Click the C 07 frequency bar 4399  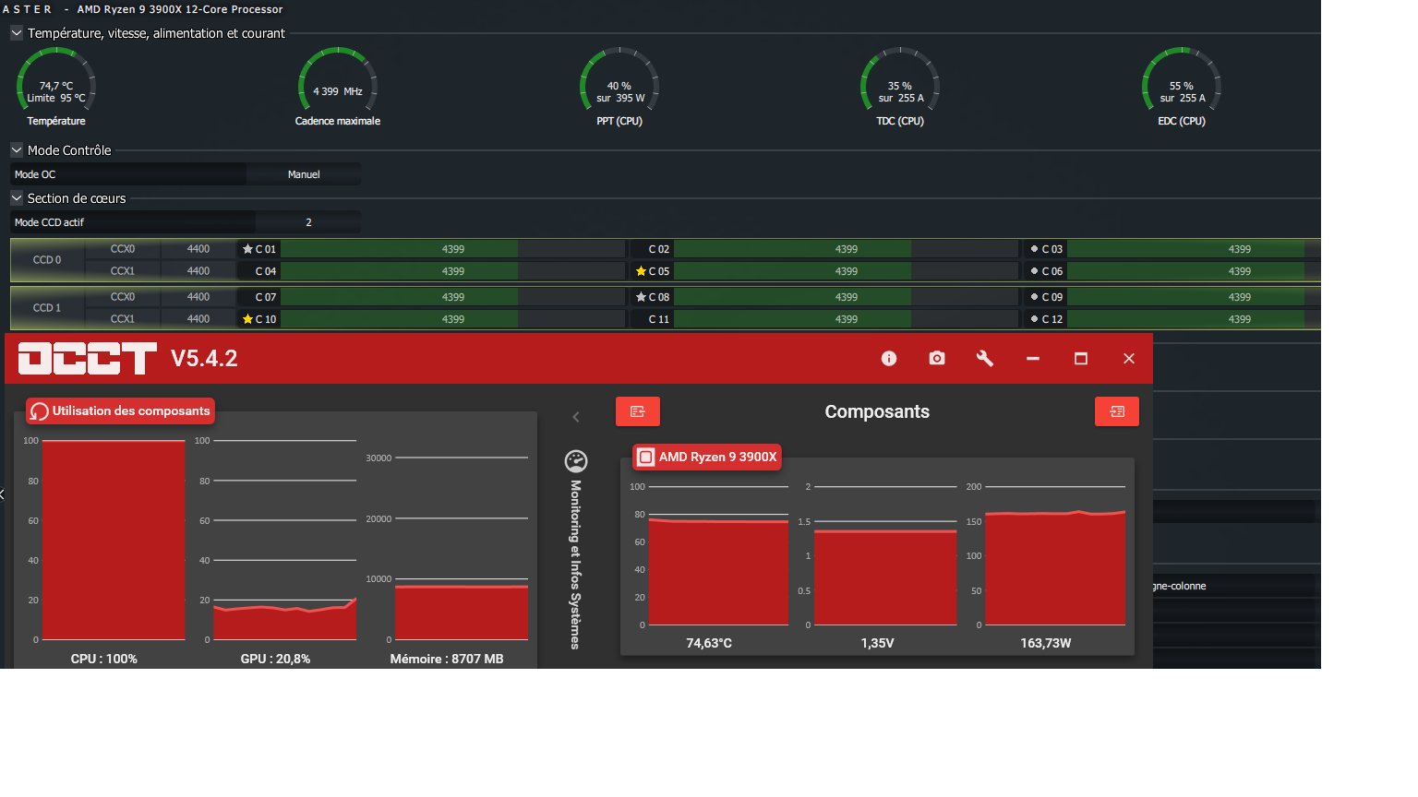(x=453, y=297)
